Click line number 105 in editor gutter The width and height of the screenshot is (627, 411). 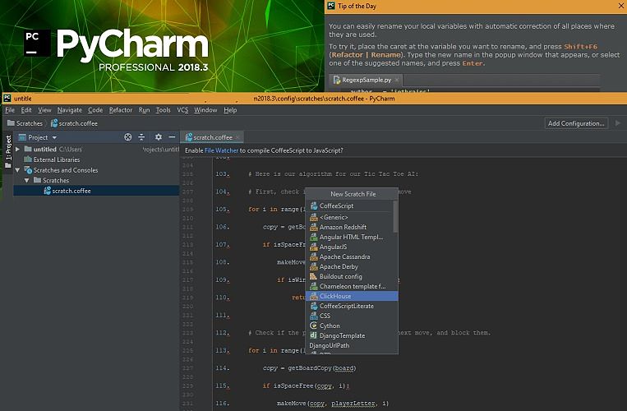click(222, 210)
